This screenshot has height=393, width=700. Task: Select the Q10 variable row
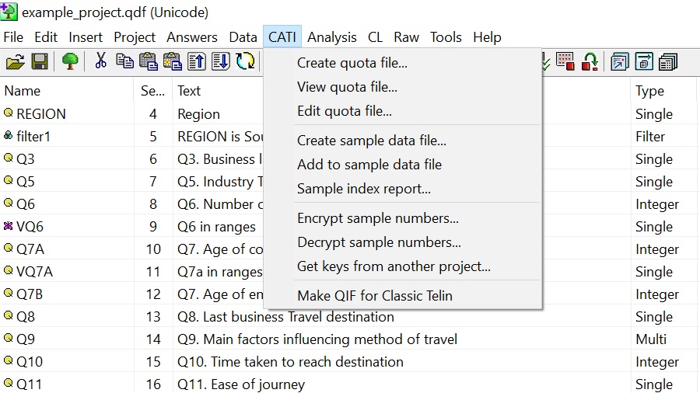tap(350, 361)
